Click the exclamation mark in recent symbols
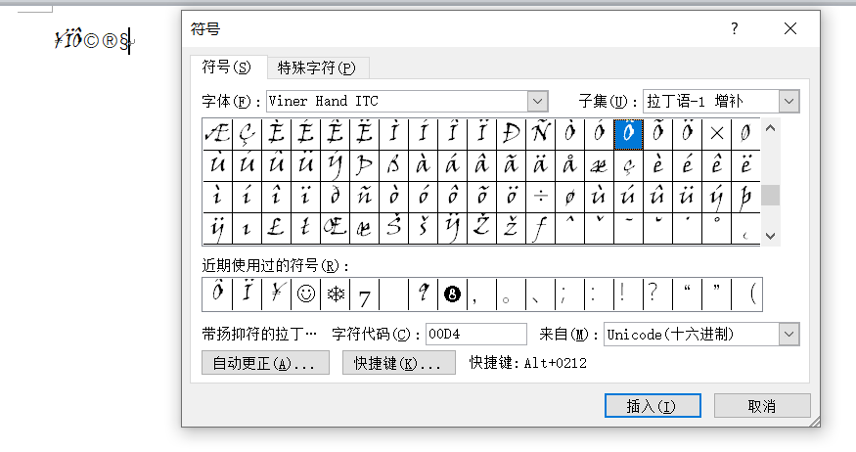Screen dimensions: 856x452 [621, 294]
